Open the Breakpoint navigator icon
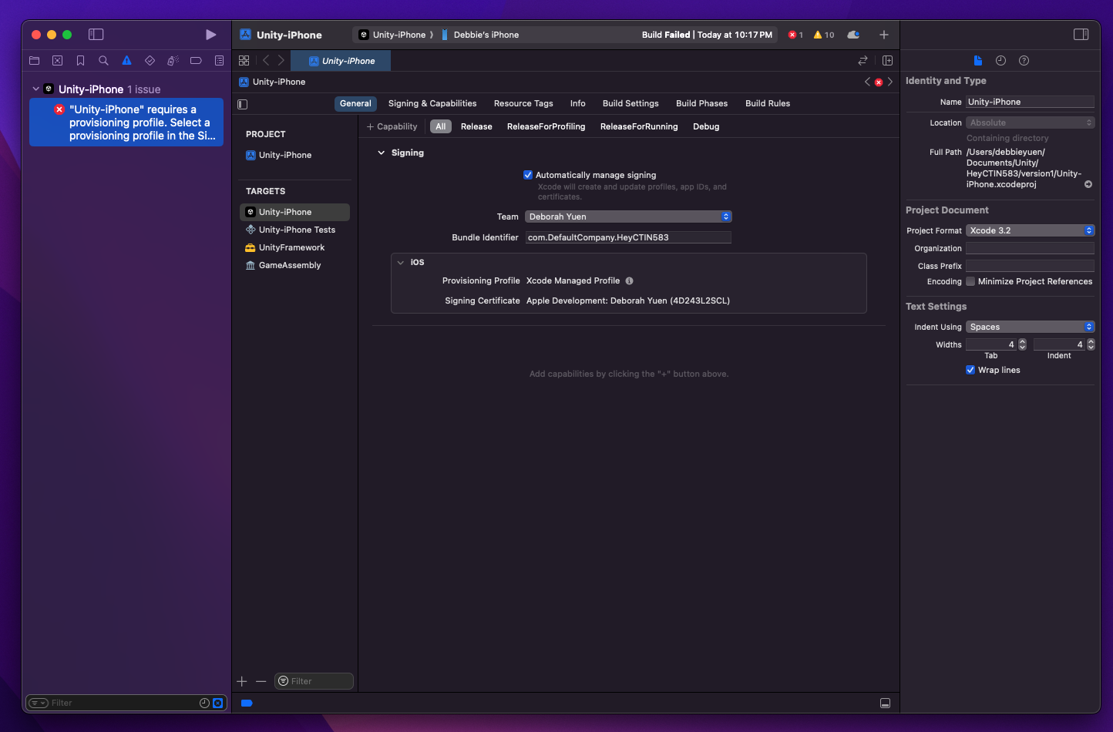The image size is (1113, 732). pos(196,60)
